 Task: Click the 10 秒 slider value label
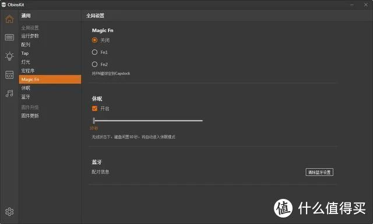point(93,128)
